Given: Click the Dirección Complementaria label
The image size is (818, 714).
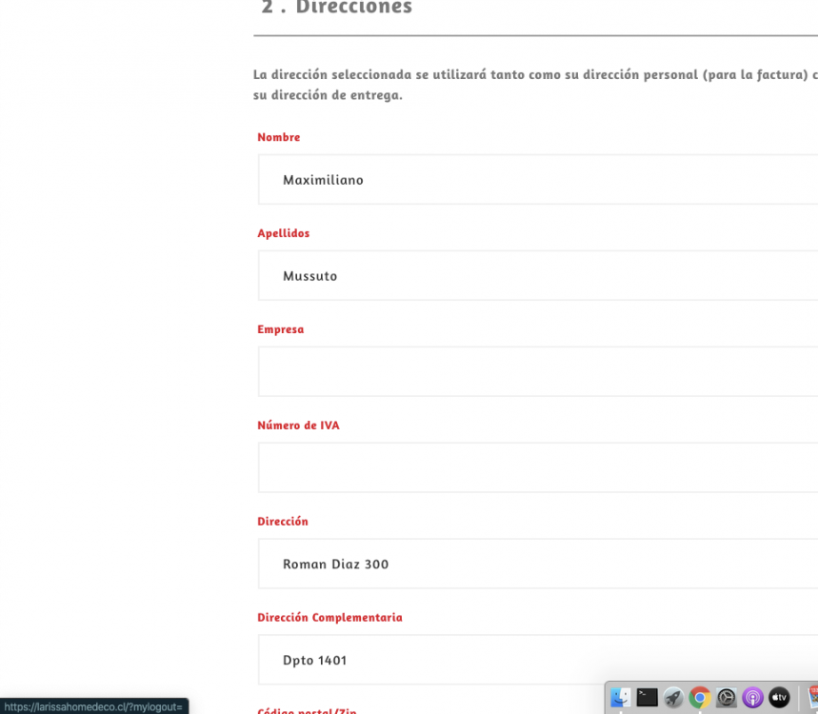Looking at the screenshot, I should [x=329, y=617].
